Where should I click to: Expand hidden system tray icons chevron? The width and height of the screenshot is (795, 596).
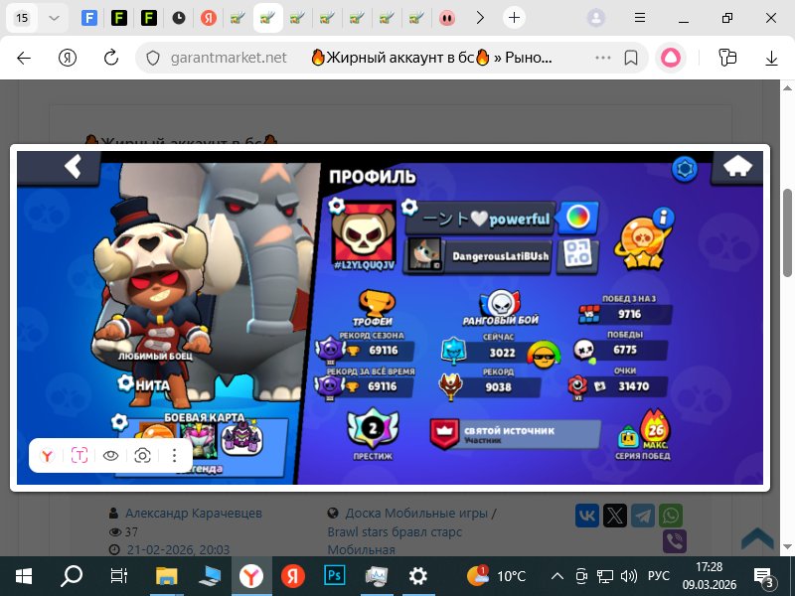(x=556, y=575)
